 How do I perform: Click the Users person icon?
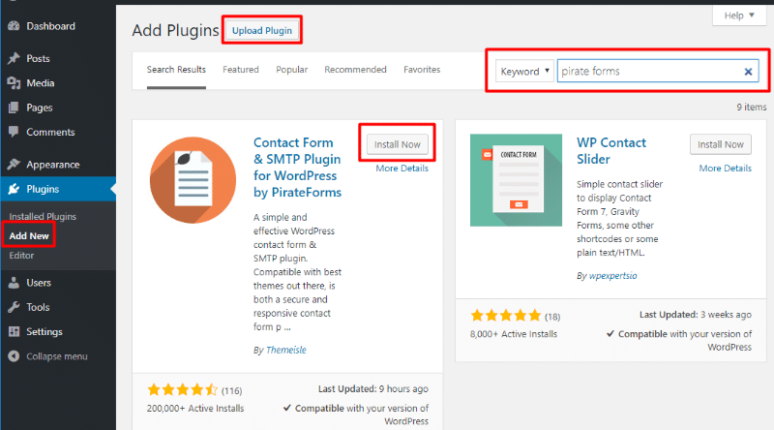[14, 283]
